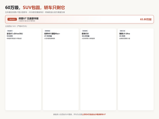Click the grey footer text mentioning 四台SUV
Viewport: 159px width, 119px height.
(68, 114)
